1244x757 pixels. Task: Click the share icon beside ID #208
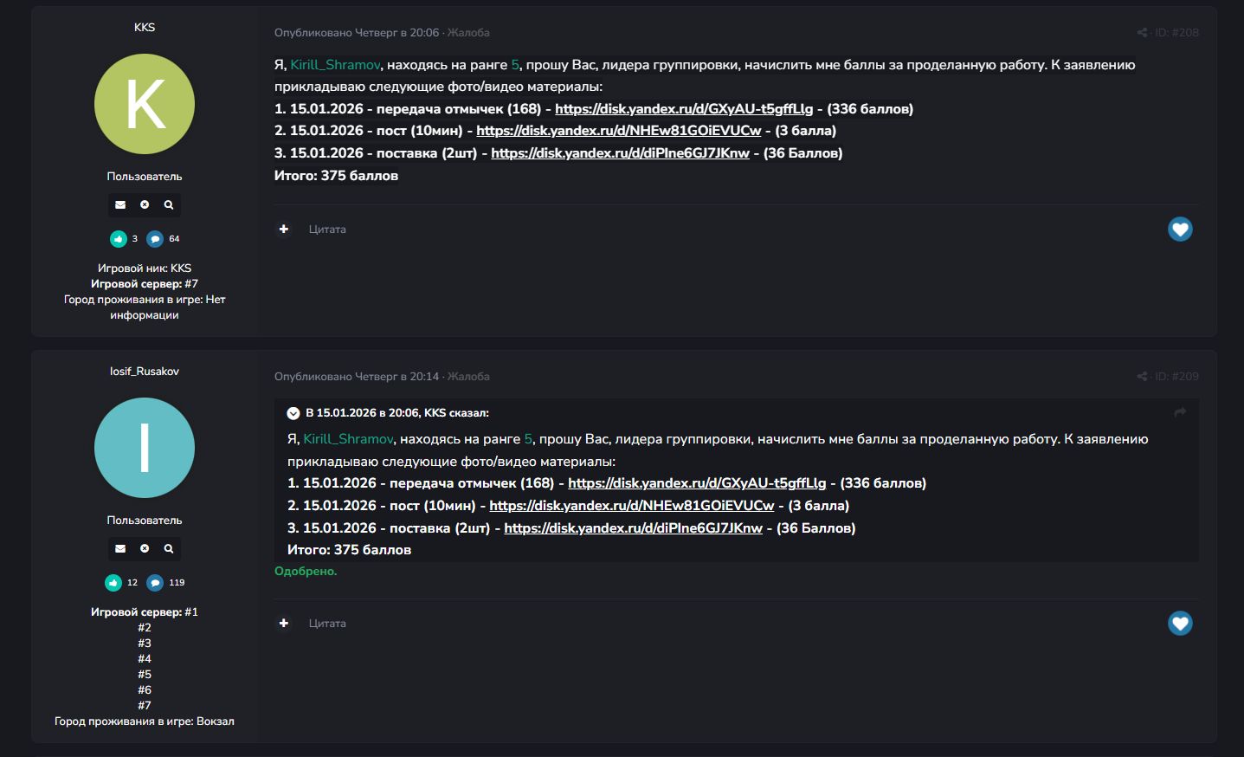(x=1142, y=33)
